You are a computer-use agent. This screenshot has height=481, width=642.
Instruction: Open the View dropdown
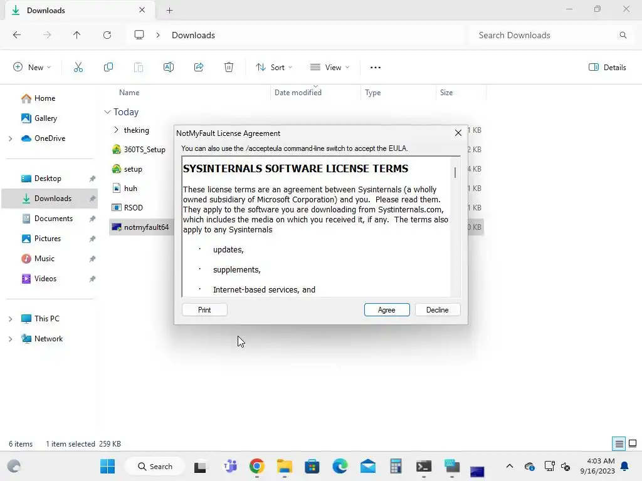pos(330,67)
